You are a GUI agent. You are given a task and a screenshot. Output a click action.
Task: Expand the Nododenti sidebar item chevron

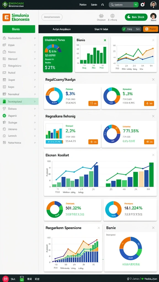(x=35, y=38)
